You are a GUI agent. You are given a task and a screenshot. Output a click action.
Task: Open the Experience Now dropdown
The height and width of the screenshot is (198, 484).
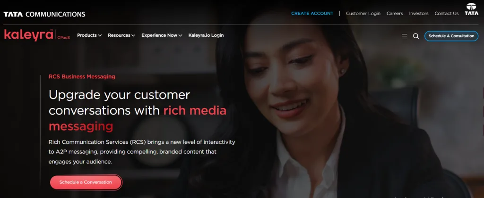coord(162,35)
